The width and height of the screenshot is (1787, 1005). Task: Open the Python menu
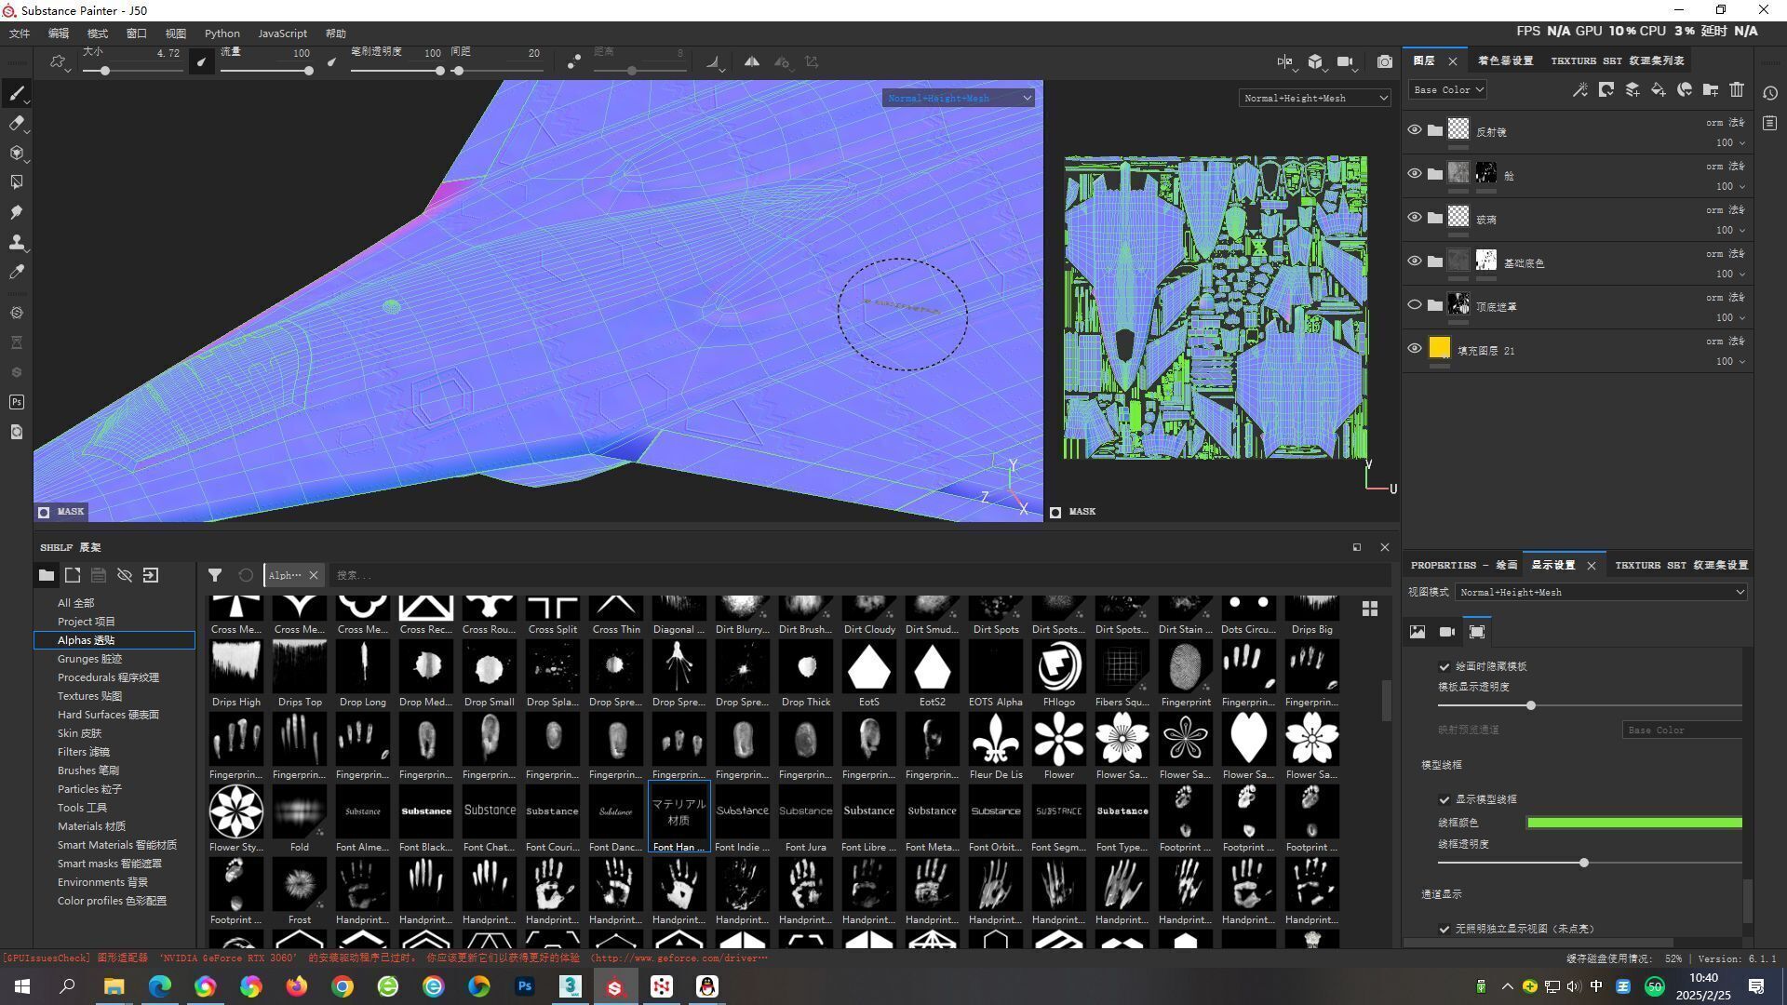(222, 33)
